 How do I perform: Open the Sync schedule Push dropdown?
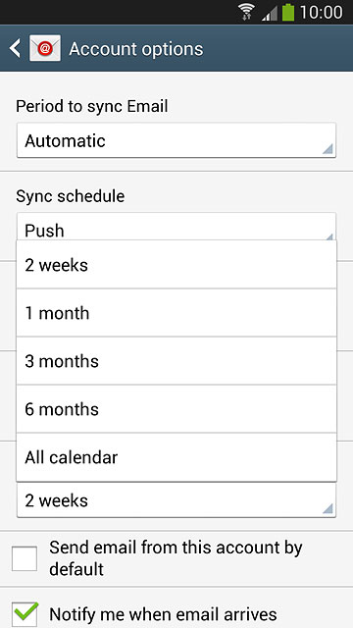(x=176, y=227)
